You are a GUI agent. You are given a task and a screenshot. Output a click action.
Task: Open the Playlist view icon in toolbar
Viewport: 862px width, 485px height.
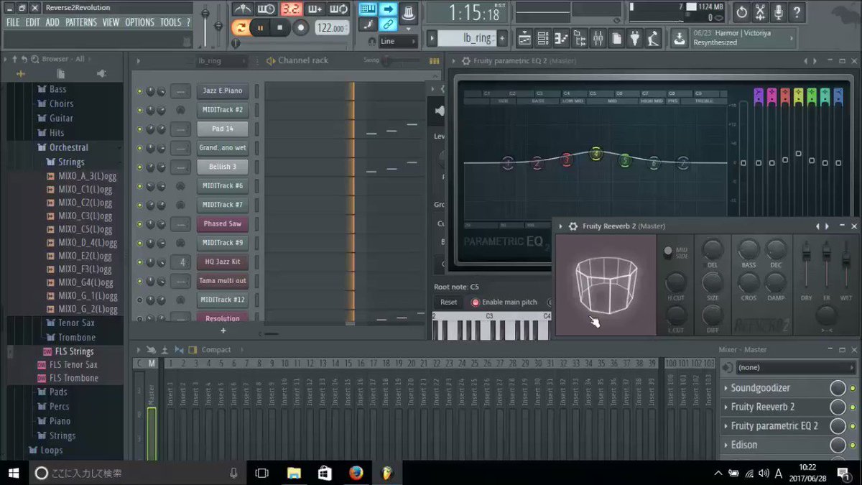click(524, 38)
